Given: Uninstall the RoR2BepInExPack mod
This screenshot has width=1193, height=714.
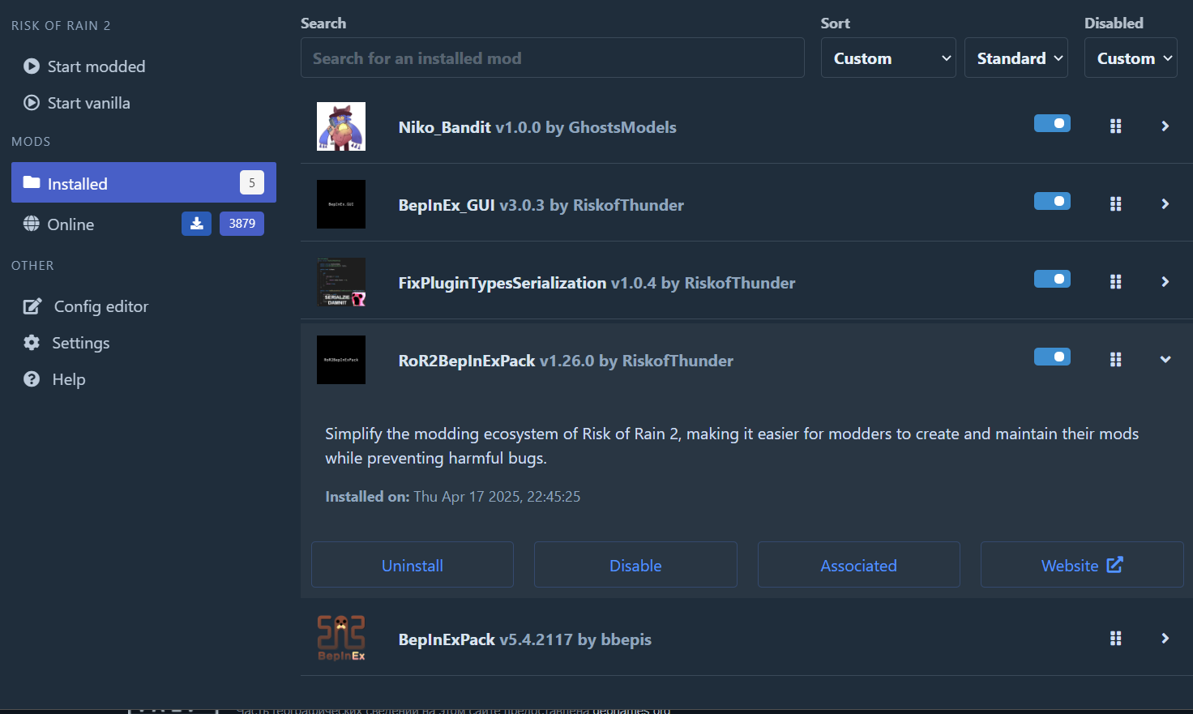Looking at the screenshot, I should coord(413,565).
